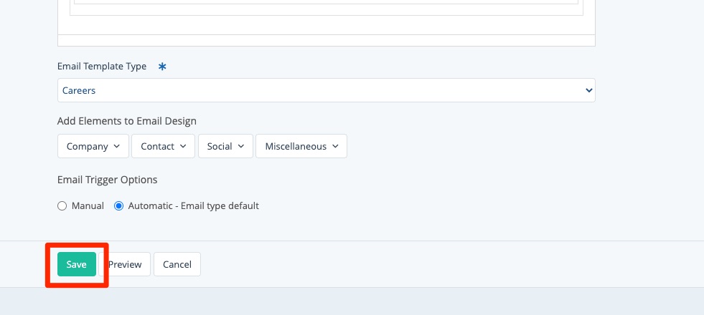Viewport: 704px width, 315px height.
Task: Expand the Contact elements dropdown
Action: point(163,146)
